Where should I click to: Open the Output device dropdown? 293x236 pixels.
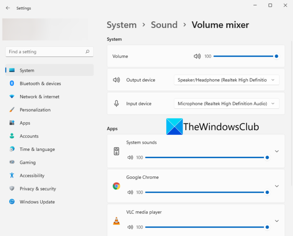pyautogui.click(x=226, y=80)
